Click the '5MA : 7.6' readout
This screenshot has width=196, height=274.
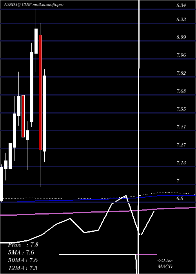click(21, 252)
